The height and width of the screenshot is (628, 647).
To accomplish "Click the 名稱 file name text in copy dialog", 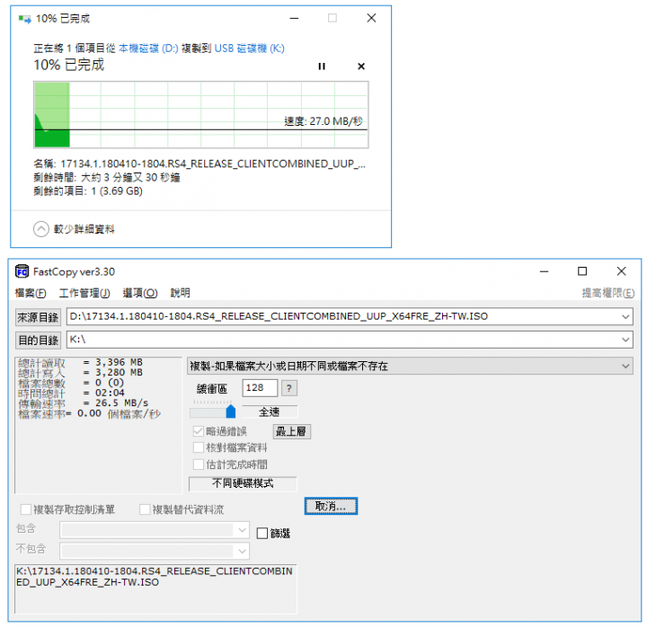I will point(199,164).
